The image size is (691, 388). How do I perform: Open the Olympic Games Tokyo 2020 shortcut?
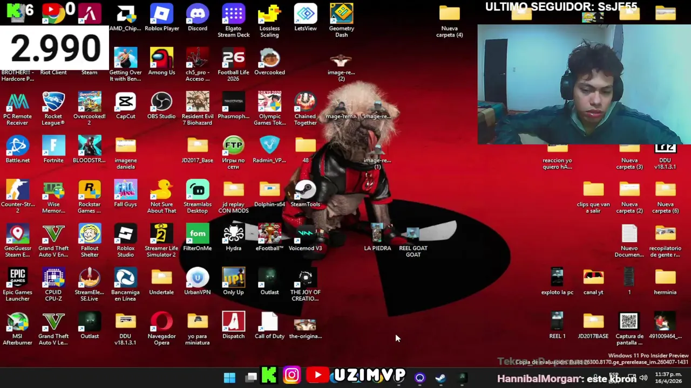pyautogui.click(x=269, y=109)
